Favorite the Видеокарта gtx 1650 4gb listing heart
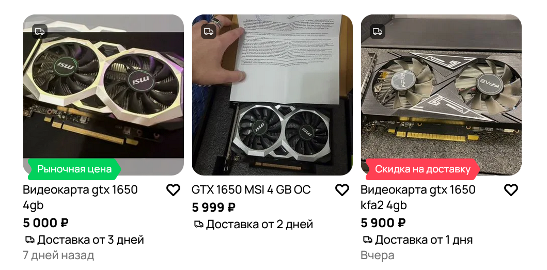The image size is (547, 270). tap(173, 190)
